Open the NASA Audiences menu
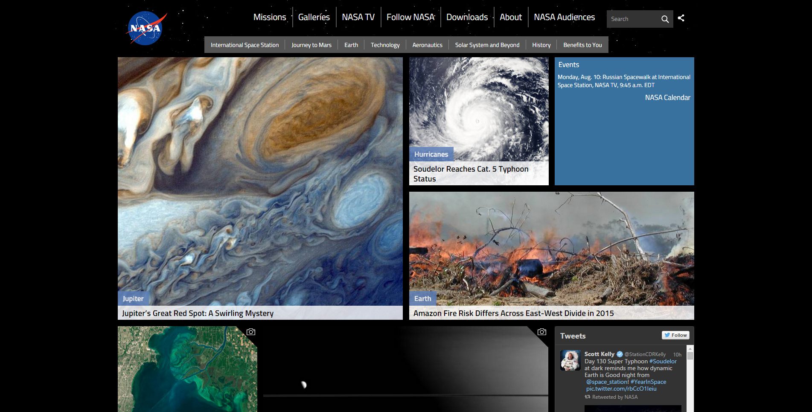 pos(564,17)
